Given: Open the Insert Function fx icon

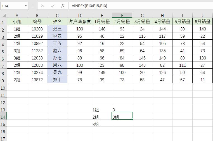Looking at the screenshot, I should 63,6.
